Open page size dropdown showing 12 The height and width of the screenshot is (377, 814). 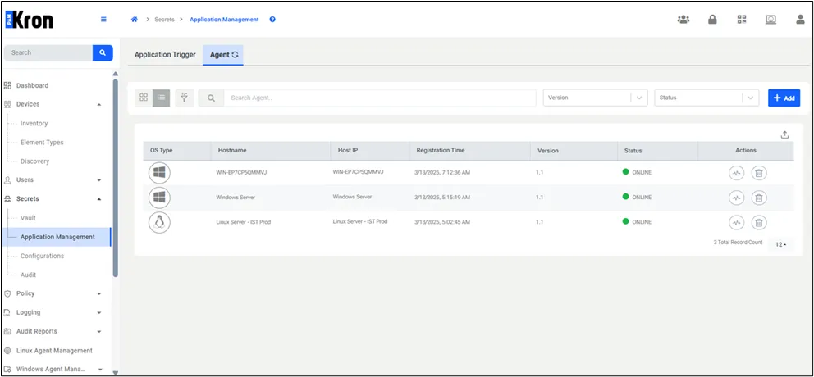(781, 244)
